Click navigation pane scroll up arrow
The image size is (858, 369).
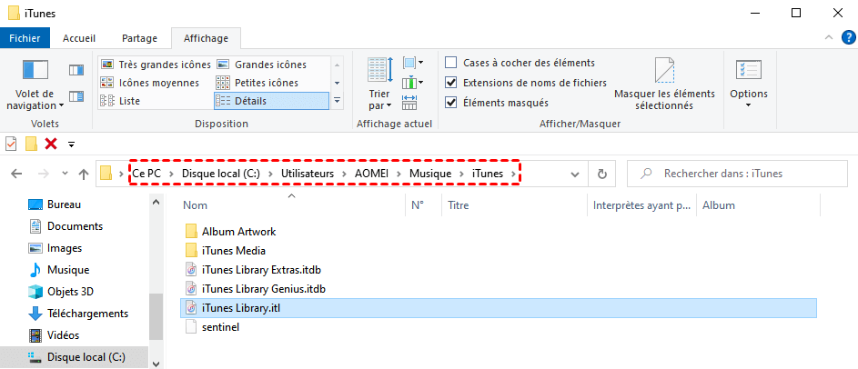[x=156, y=202]
